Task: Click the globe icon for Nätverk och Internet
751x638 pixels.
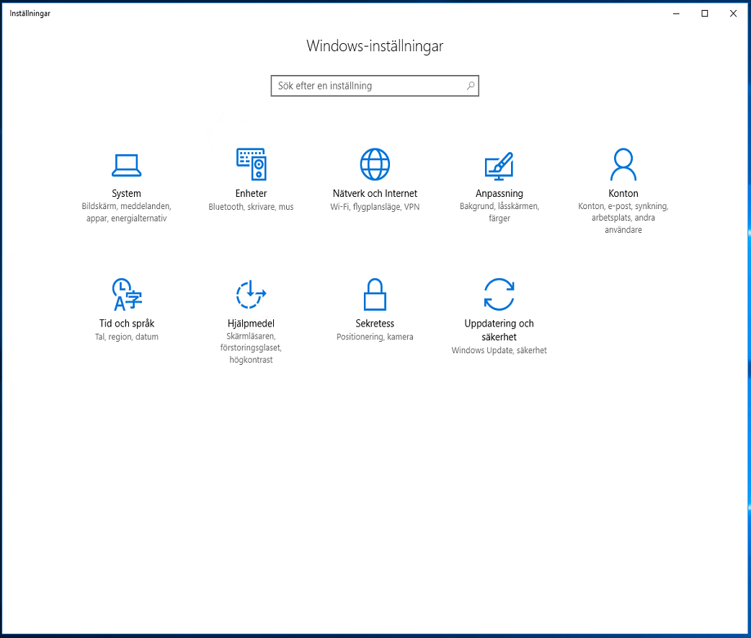Action: click(x=375, y=164)
